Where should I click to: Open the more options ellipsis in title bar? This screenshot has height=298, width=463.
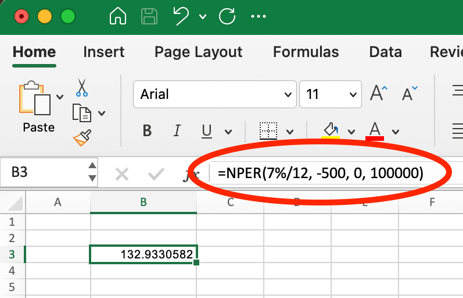coord(259,16)
